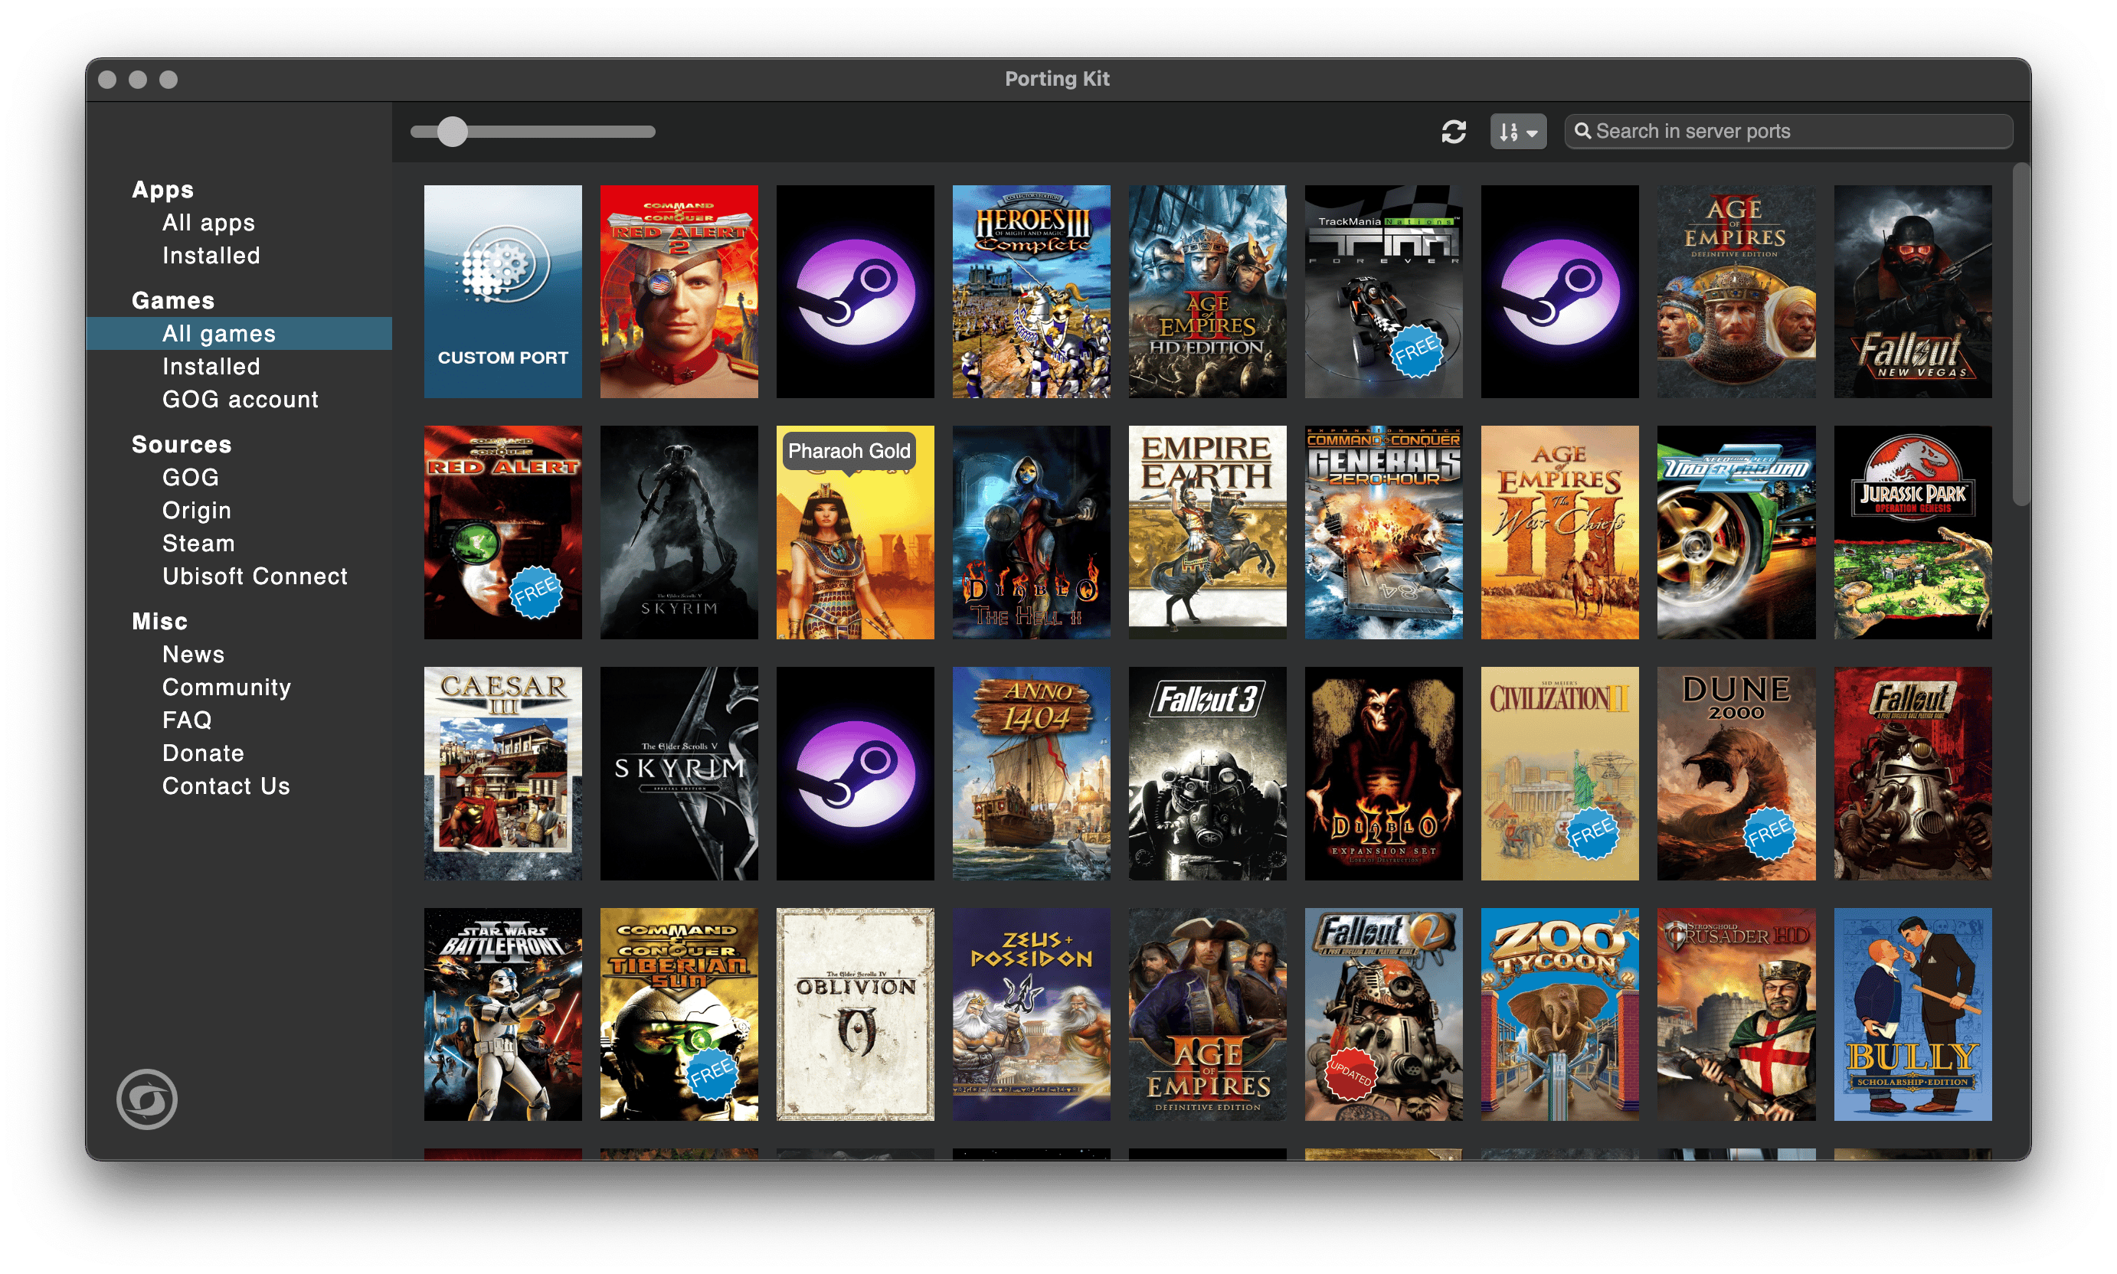Open the Diablo The Hell 2 cover
This screenshot has height=1274, width=2117.
pyautogui.click(x=1031, y=532)
